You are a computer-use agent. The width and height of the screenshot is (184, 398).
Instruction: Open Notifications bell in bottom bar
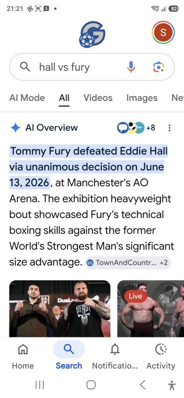tap(115, 356)
